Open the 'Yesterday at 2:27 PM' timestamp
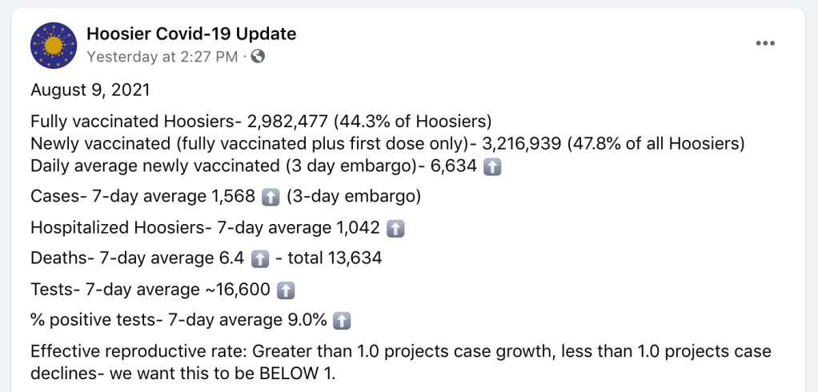The width and height of the screenshot is (818, 392). pos(162,56)
